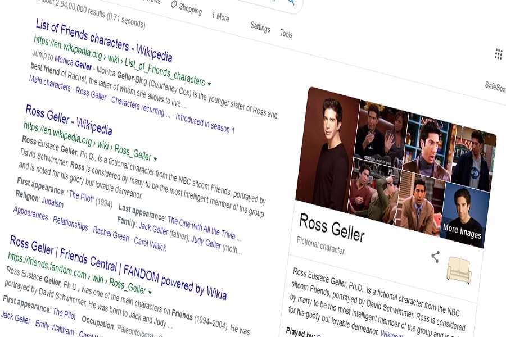Open "The Pilot" first appearance link (1994)
This screenshot has height=337, width=506.
[x=80, y=195]
